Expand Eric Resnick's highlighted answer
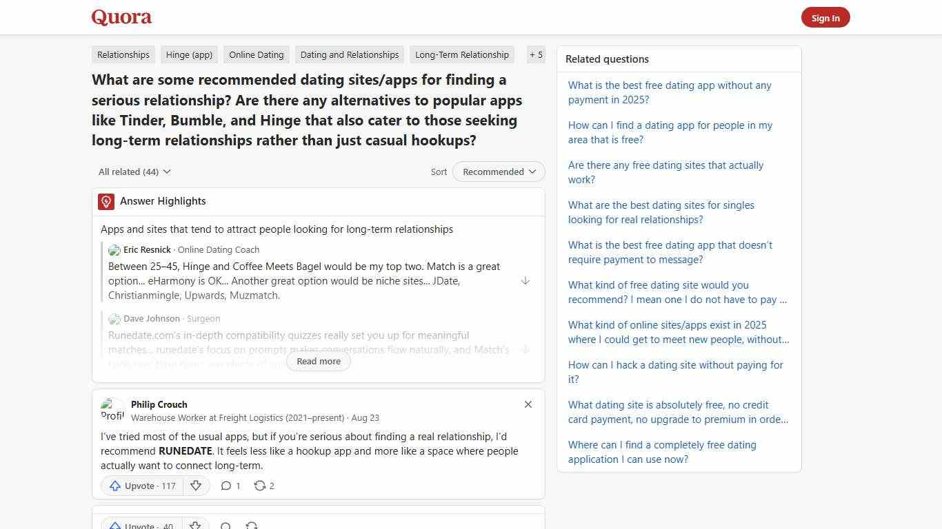The image size is (942, 529). point(525,280)
